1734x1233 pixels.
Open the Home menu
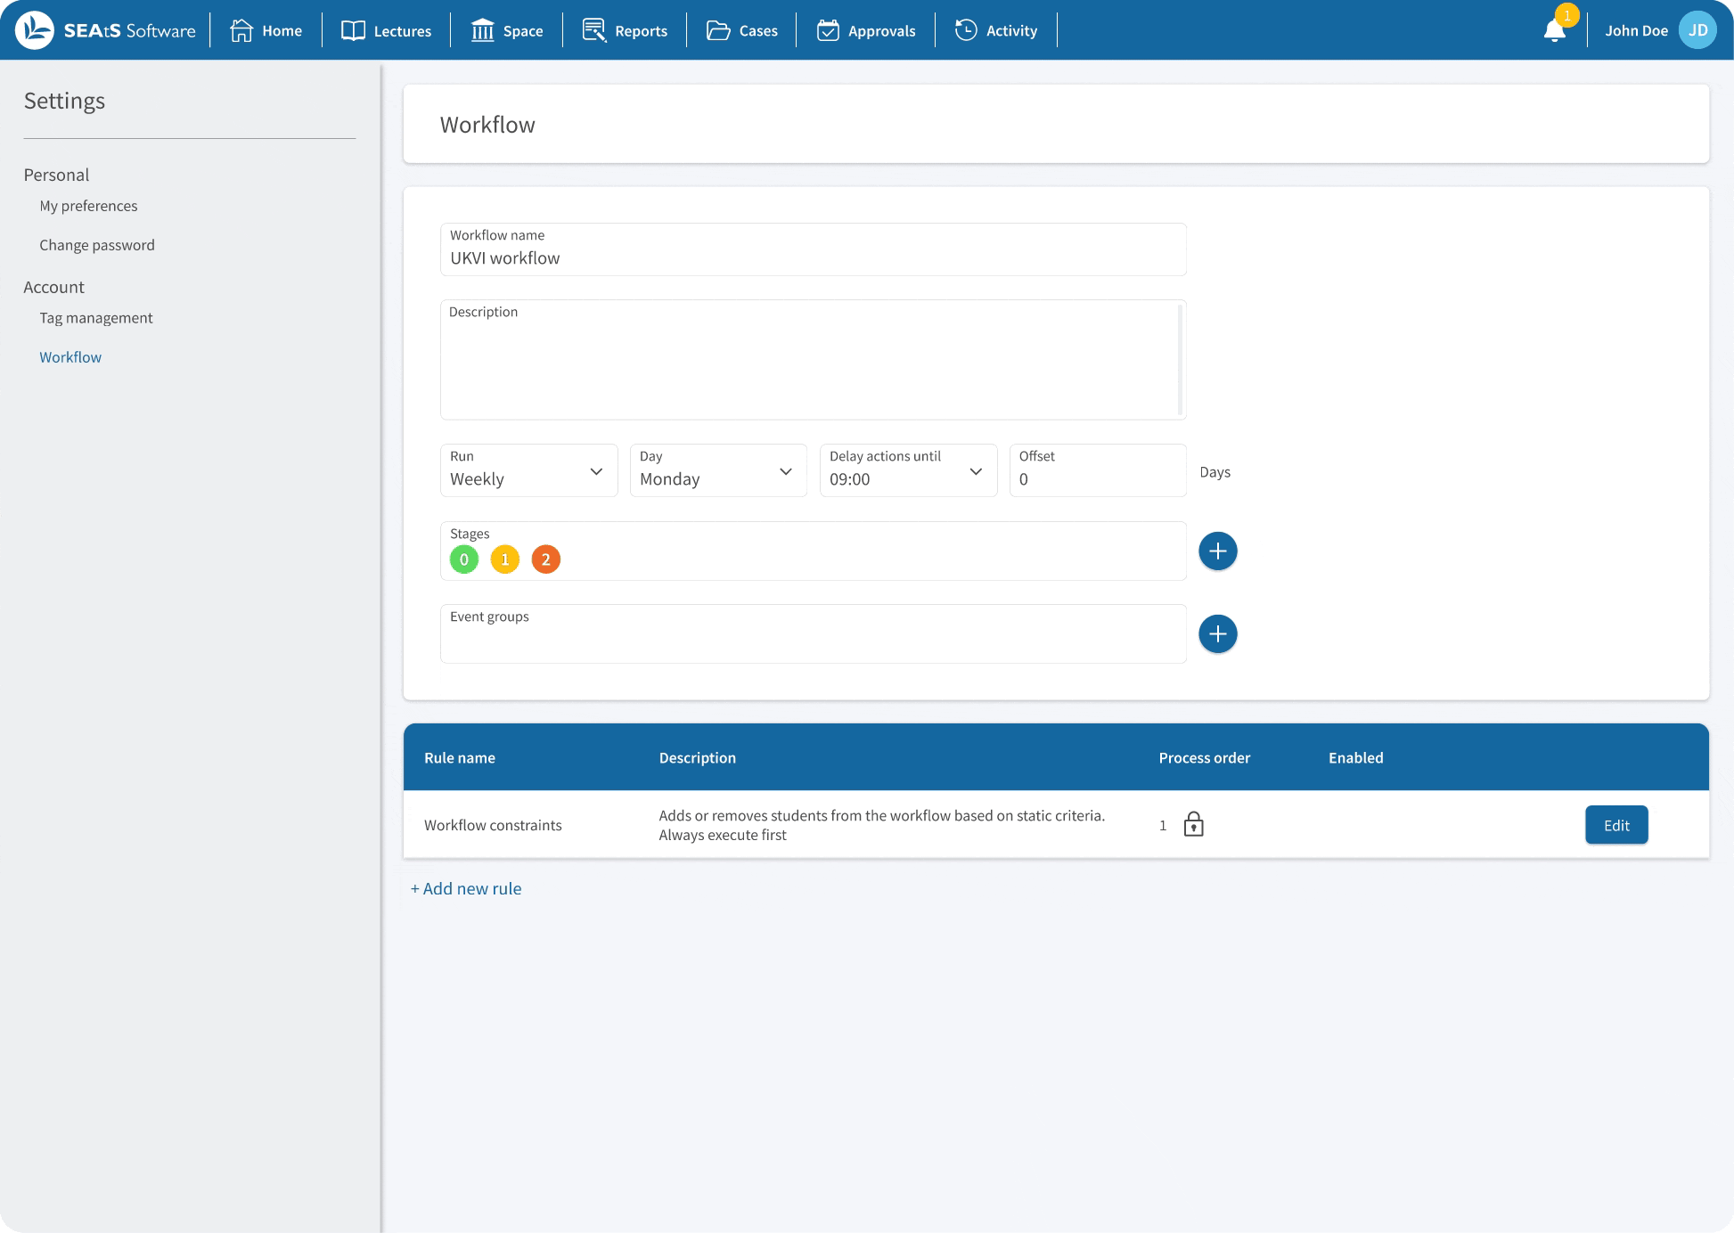pos(266,30)
